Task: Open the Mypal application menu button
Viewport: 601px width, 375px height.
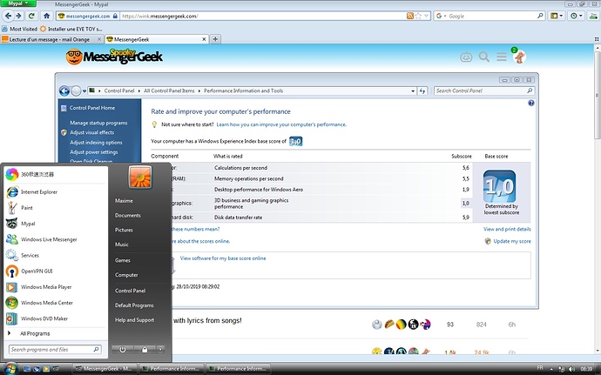Action: 18,3
